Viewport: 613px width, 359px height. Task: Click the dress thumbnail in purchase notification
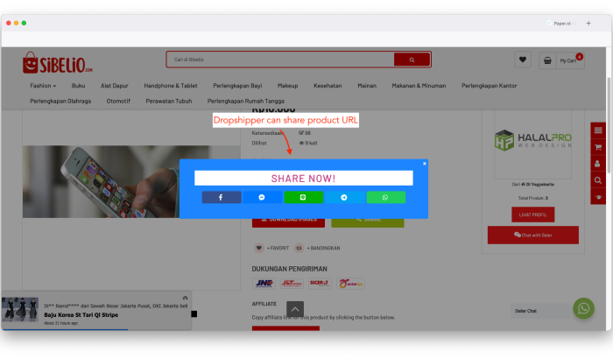(20, 310)
